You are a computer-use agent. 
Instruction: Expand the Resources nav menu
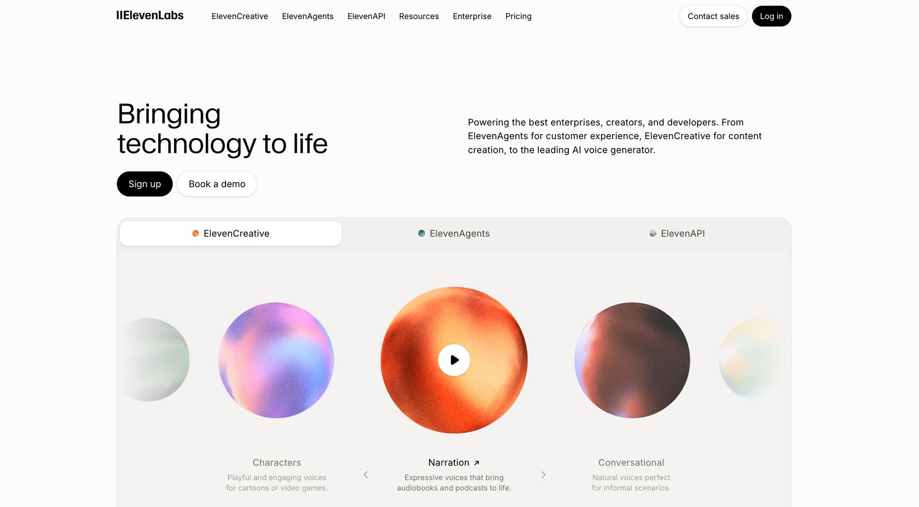tap(419, 16)
